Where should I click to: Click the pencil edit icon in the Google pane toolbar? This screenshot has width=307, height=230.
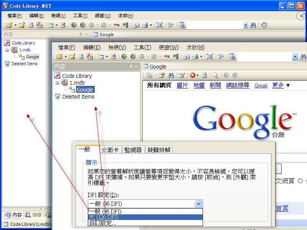pyautogui.click(x=182, y=75)
